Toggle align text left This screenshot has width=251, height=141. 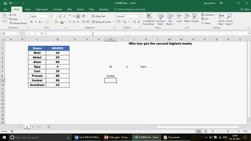pyautogui.click(x=70, y=22)
